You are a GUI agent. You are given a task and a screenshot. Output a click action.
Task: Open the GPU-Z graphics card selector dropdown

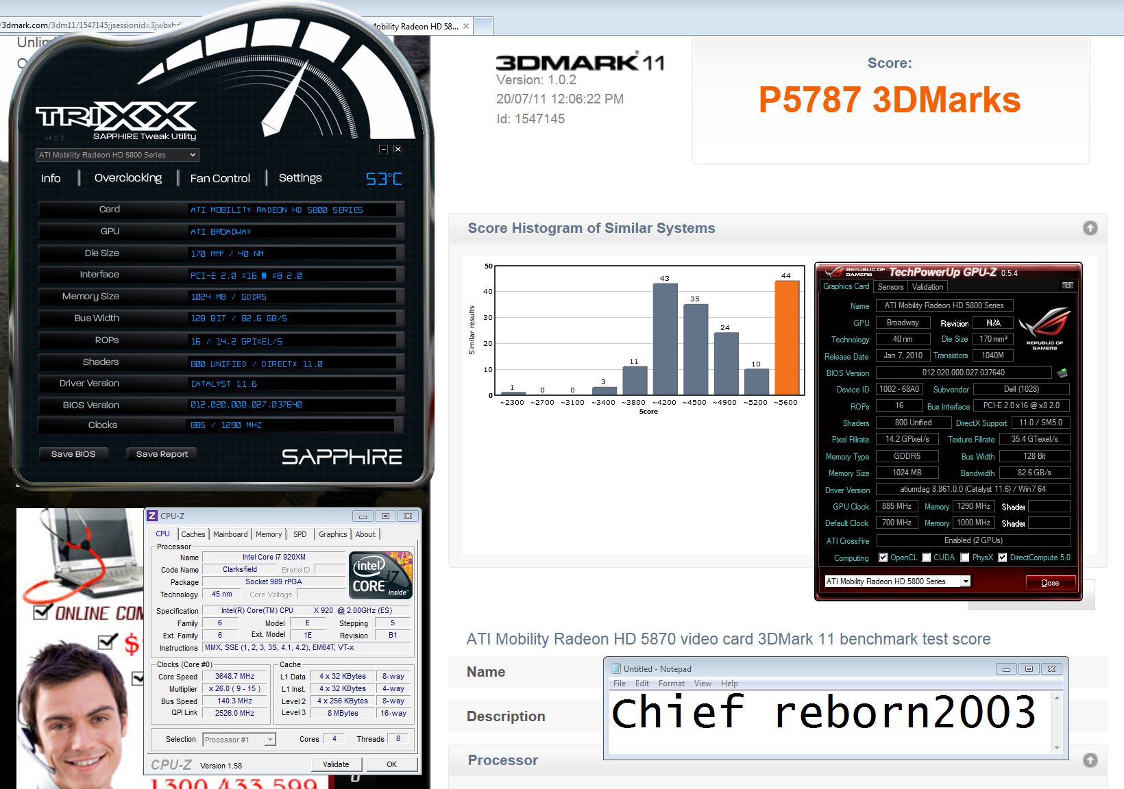(x=897, y=581)
